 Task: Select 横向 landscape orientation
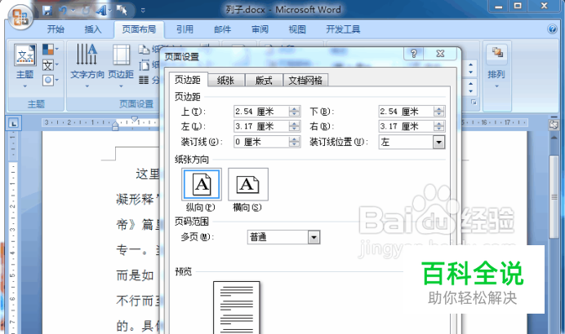[x=248, y=184]
